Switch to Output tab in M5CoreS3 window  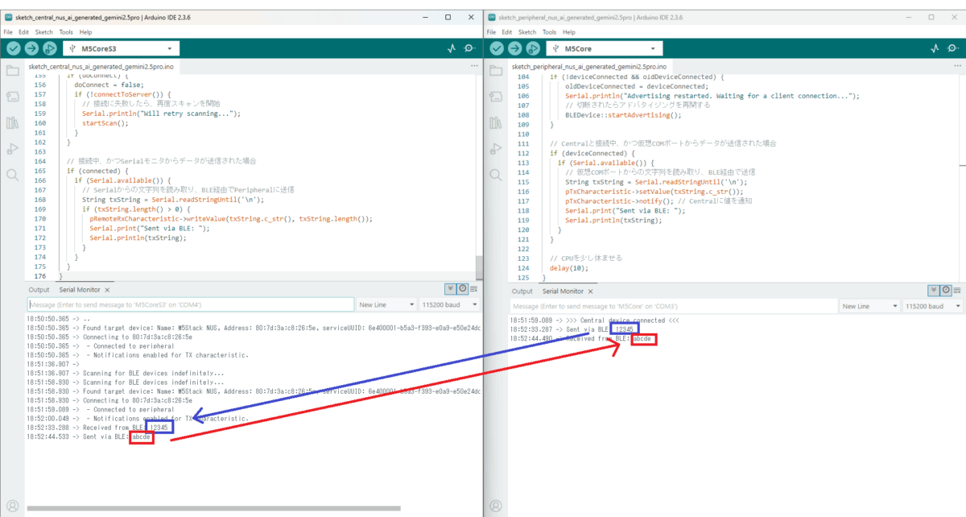[39, 290]
